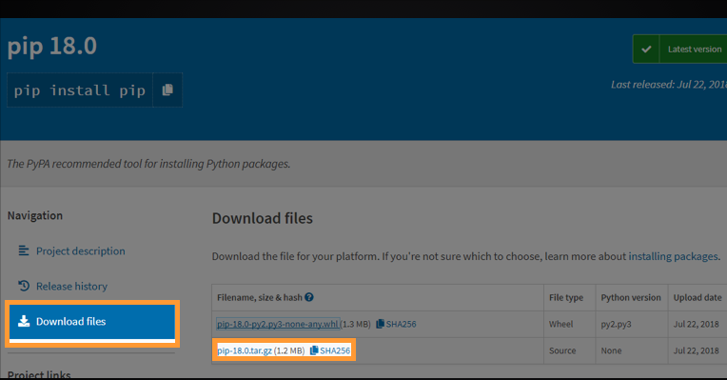Click the Navigation sidebar heading

tap(35, 215)
